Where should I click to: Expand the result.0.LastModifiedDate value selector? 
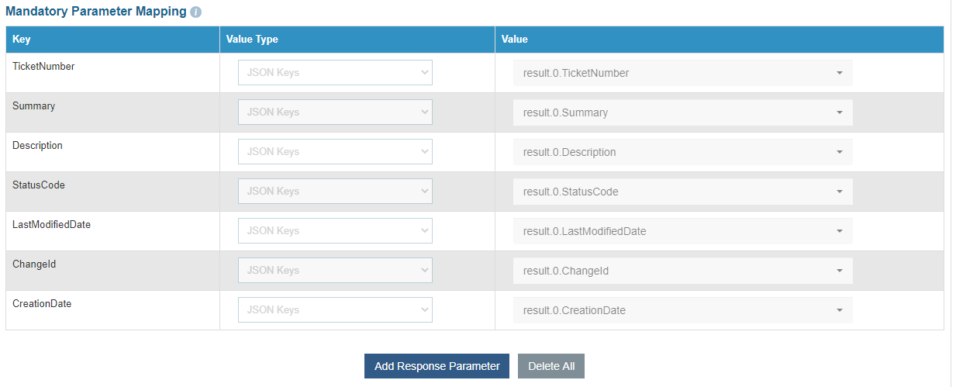click(682, 231)
